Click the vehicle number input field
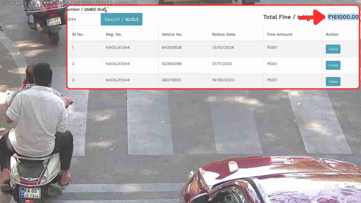Image resolution: width=361 pixels, height=203 pixels. [x=84, y=19]
